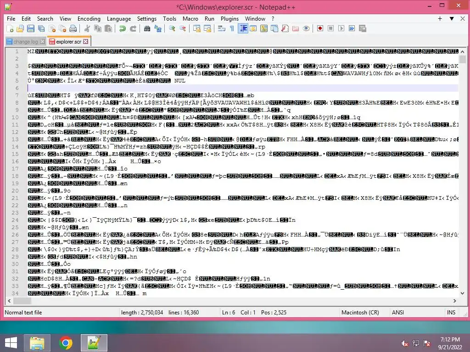Click 'Normal text file' status entry

(x=23, y=313)
